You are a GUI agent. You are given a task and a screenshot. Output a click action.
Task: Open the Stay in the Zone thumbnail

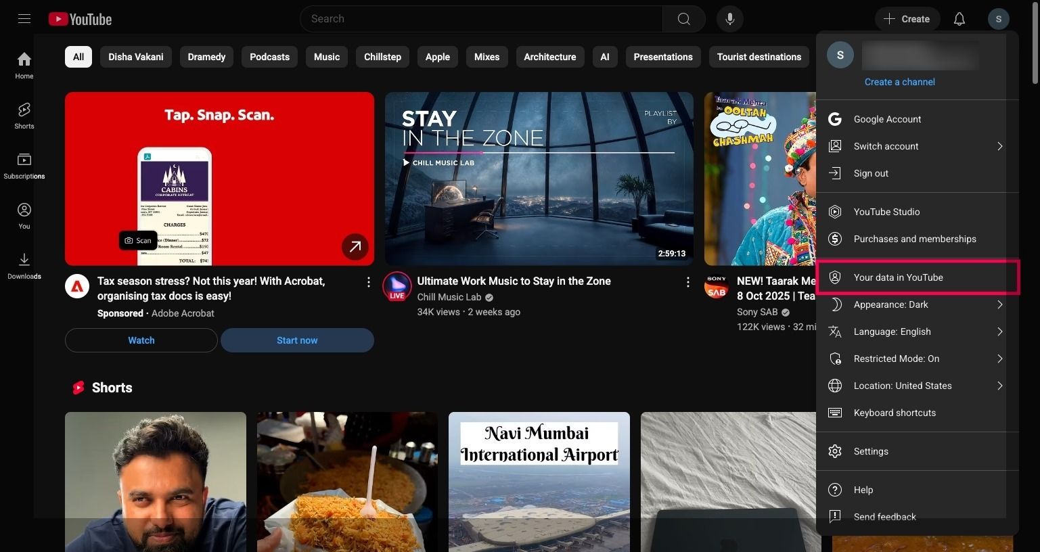(x=539, y=179)
